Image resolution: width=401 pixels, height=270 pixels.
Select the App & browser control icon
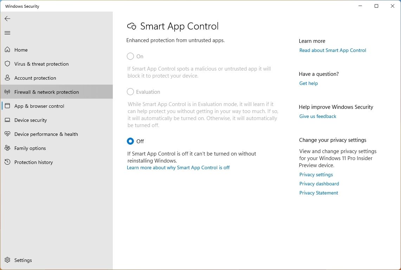click(7, 106)
